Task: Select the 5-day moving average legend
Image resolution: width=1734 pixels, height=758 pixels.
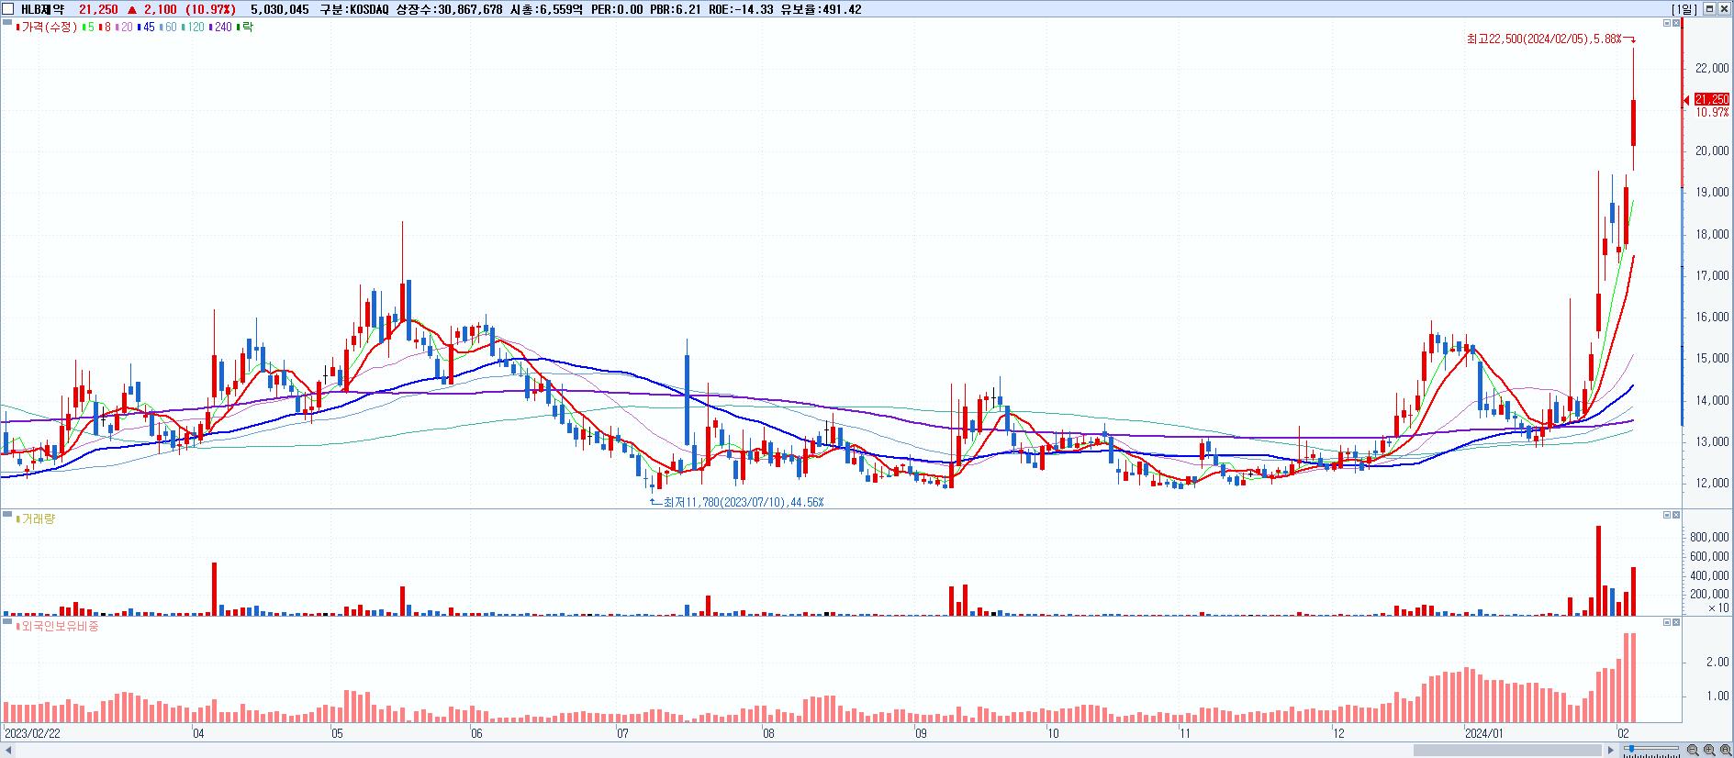Action: pos(87,28)
